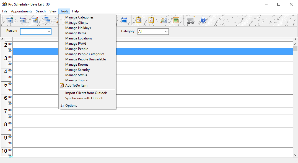298x163 pixels.
Task: Open the Help menu
Action: 75,11
